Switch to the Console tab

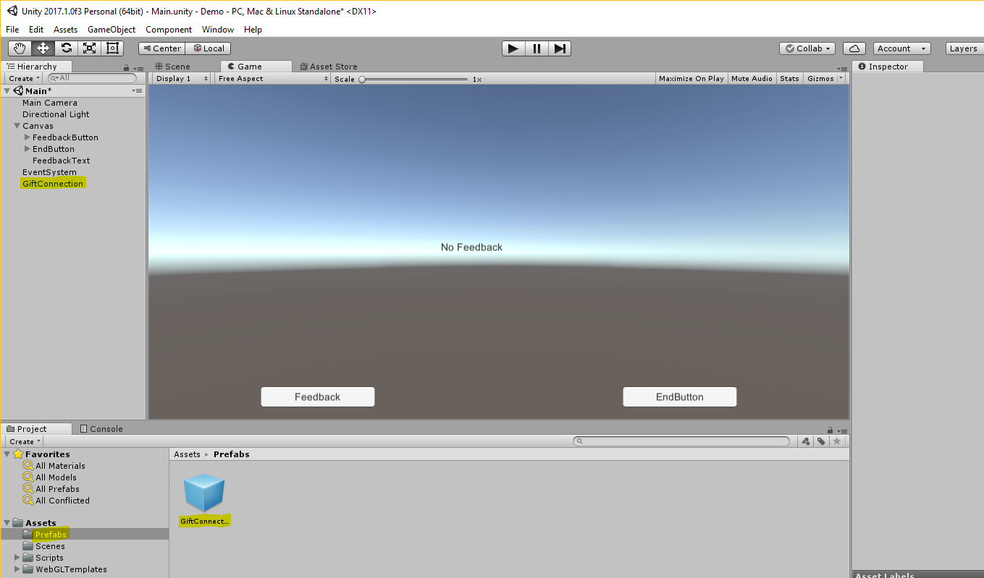(101, 429)
